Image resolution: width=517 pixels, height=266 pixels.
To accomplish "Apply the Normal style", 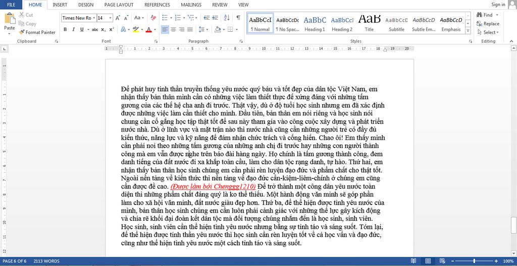I will tap(260, 23).
